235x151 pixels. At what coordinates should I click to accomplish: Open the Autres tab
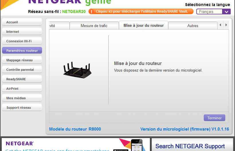[193, 26]
